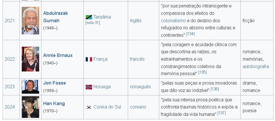275x121 pixels.
Task: Open Han Kang's portrait photo
Action: (30, 107)
